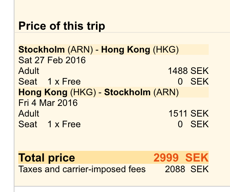Image resolution: width=230 pixels, height=192 pixels.
Task: Select the 1511 SEK adult fare
Action: tap(188, 114)
